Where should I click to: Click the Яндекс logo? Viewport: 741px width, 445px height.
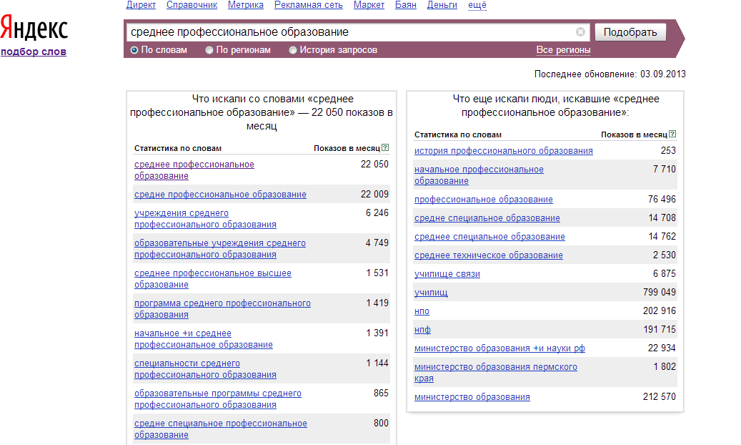click(34, 29)
